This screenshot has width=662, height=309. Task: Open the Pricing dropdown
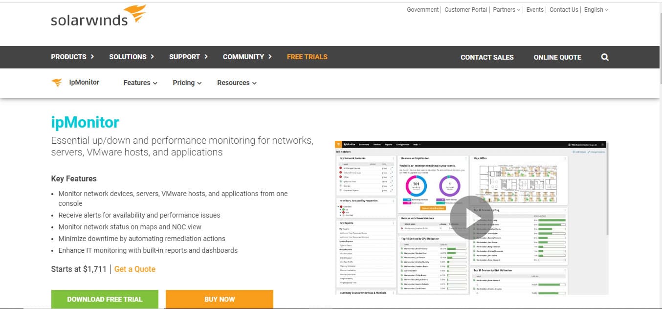pyautogui.click(x=187, y=83)
